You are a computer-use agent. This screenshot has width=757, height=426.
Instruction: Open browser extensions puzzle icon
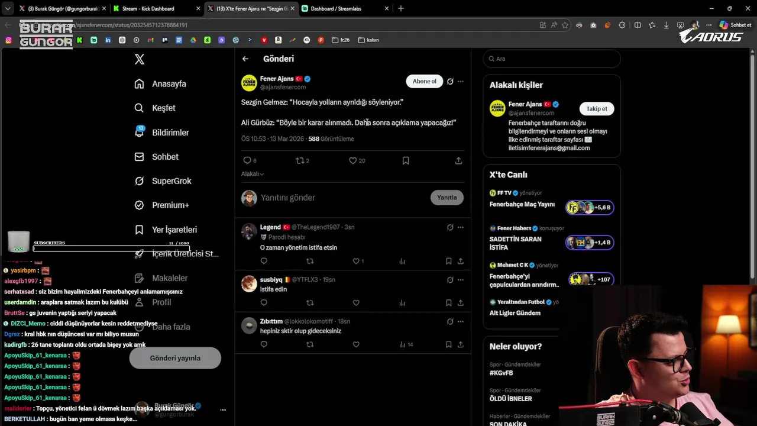coord(622,25)
